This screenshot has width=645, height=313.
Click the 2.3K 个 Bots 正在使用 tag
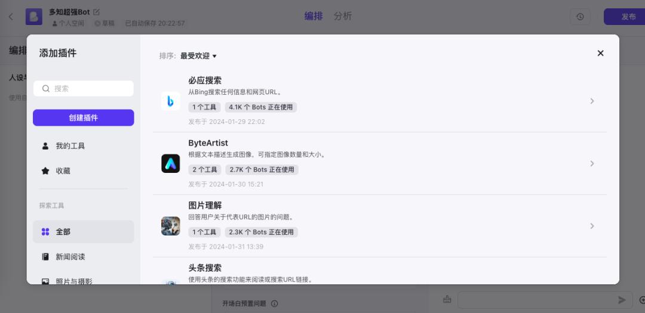click(x=261, y=232)
